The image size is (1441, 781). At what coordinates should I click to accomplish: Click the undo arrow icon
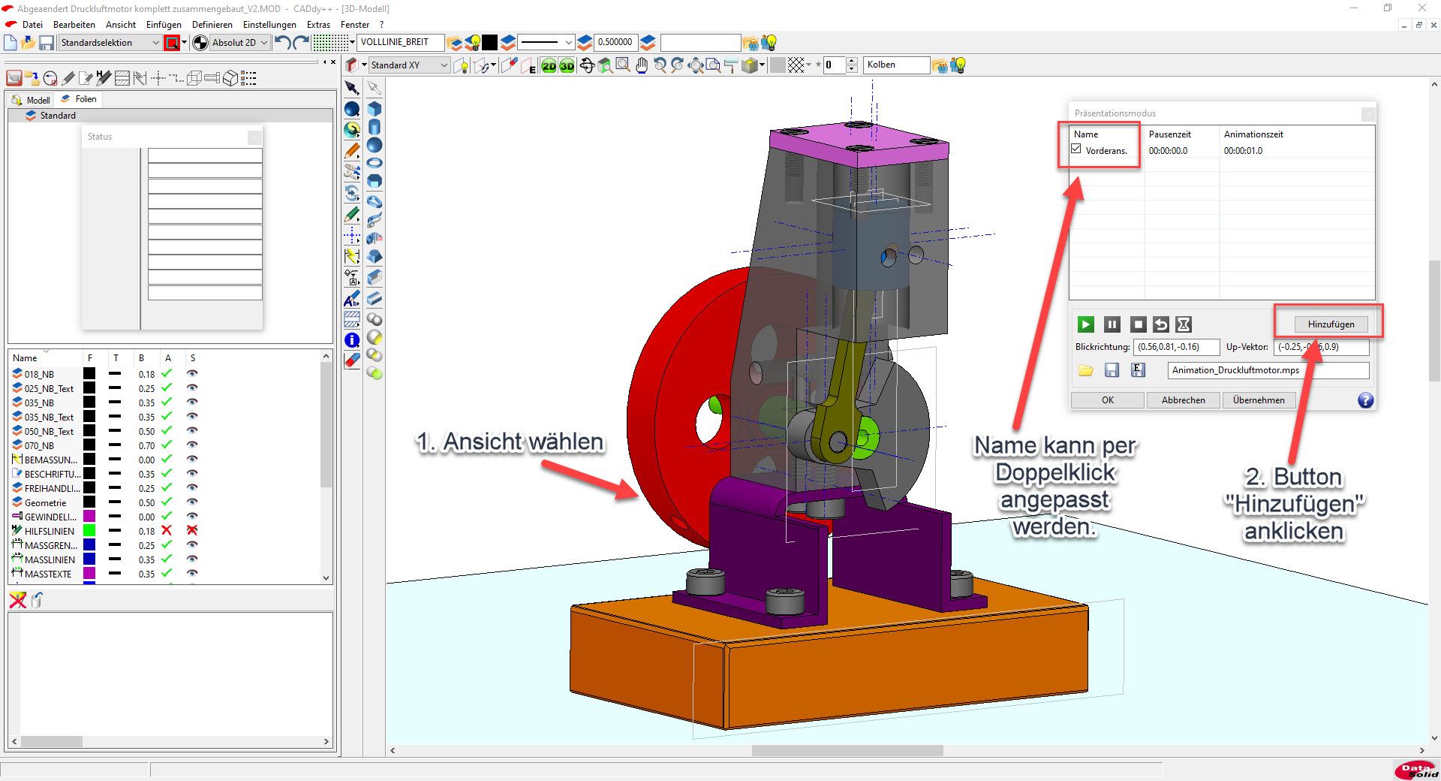click(282, 43)
